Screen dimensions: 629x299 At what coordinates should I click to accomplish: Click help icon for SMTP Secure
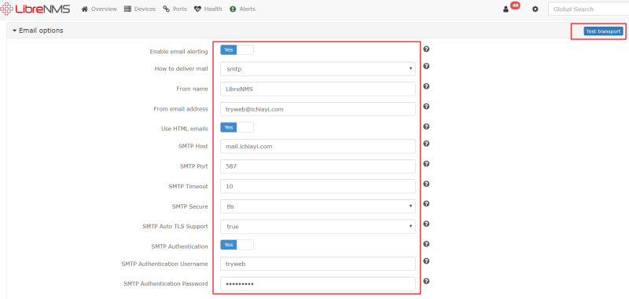point(426,203)
